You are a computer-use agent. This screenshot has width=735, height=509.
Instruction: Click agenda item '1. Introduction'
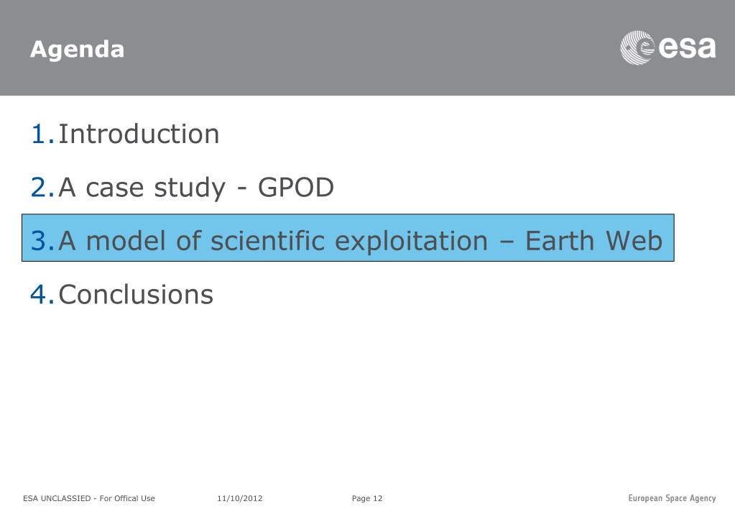click(125, 134)
